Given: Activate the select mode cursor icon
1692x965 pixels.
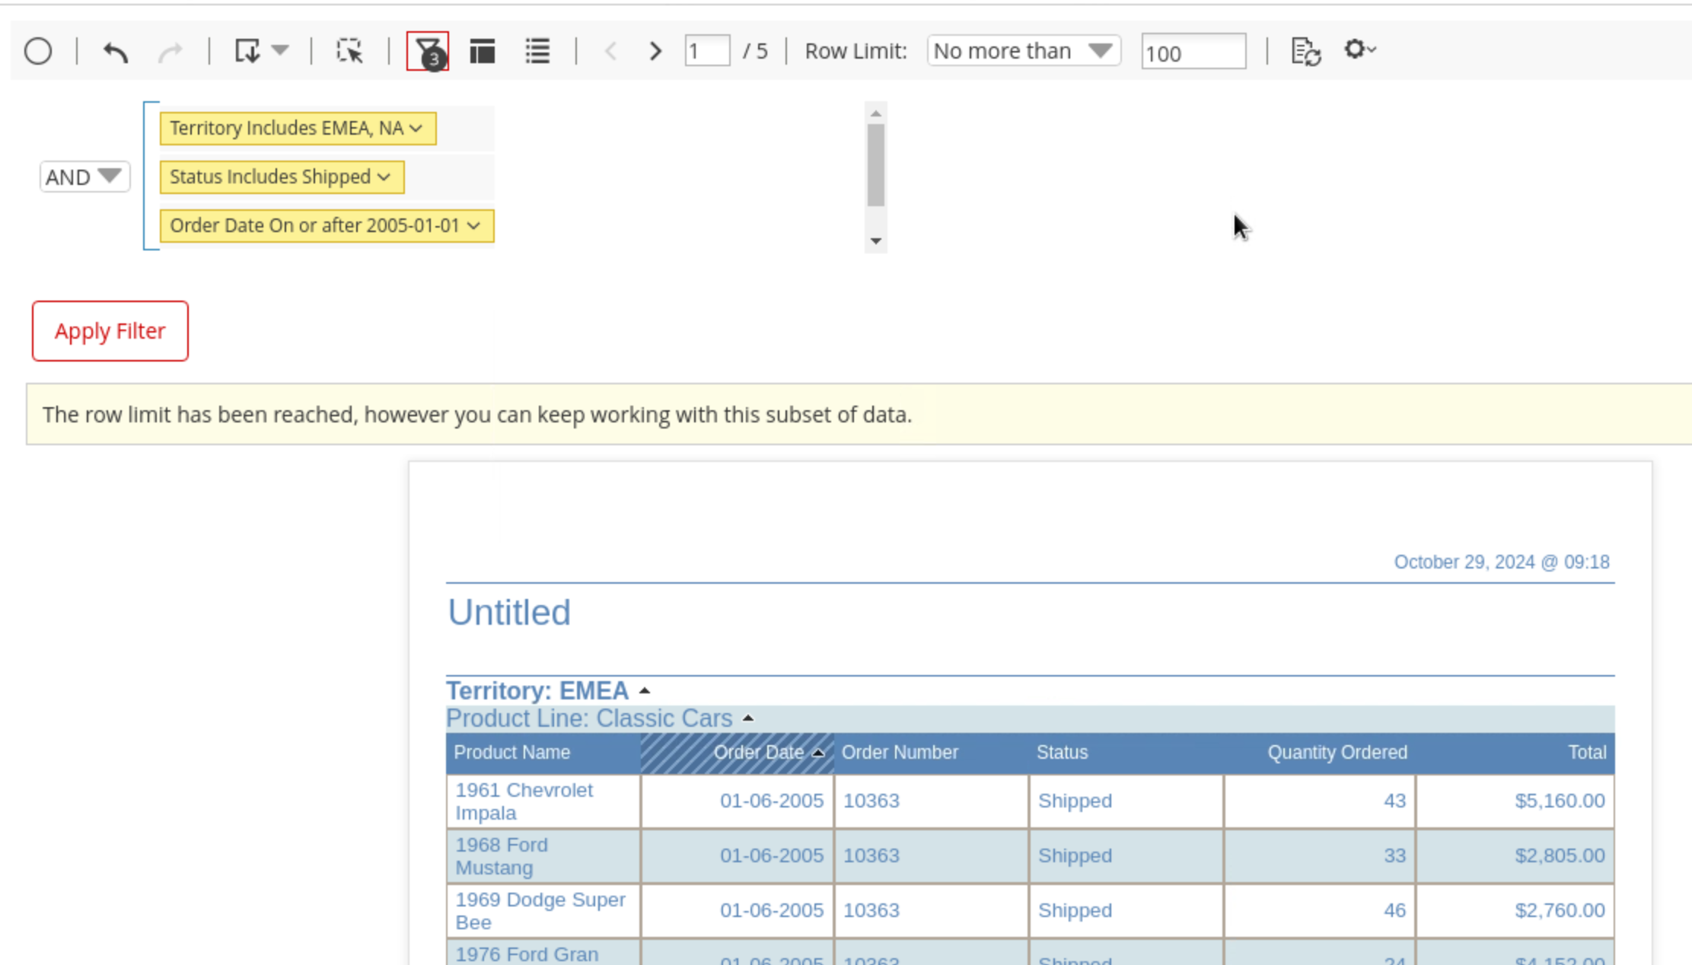Looking at the screenshot, I should 349,51.
